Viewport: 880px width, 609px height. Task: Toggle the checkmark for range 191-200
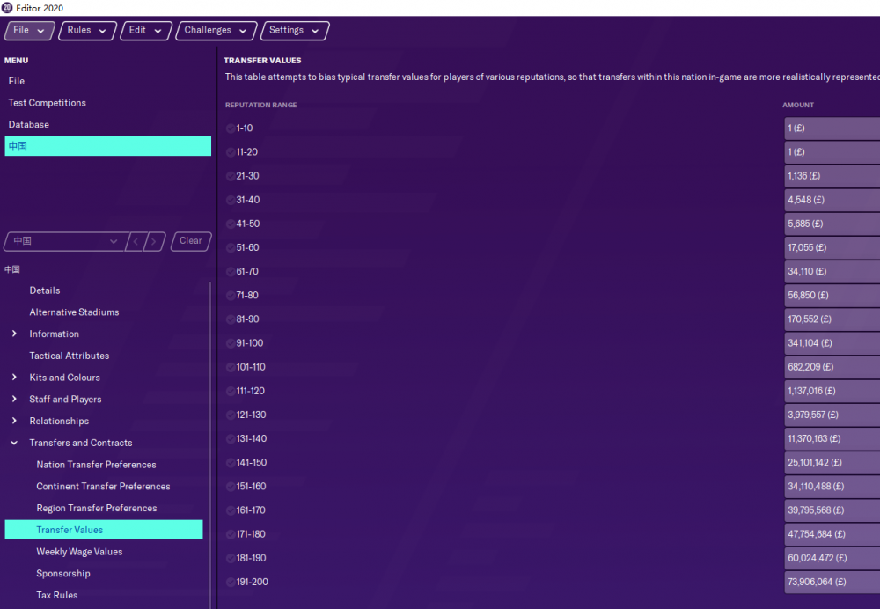coord(231,582)
